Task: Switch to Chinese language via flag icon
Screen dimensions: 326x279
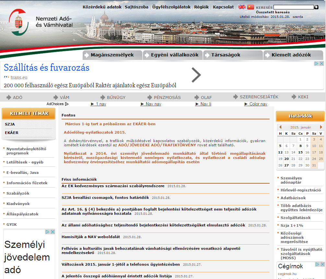Action: click(250, 7)
